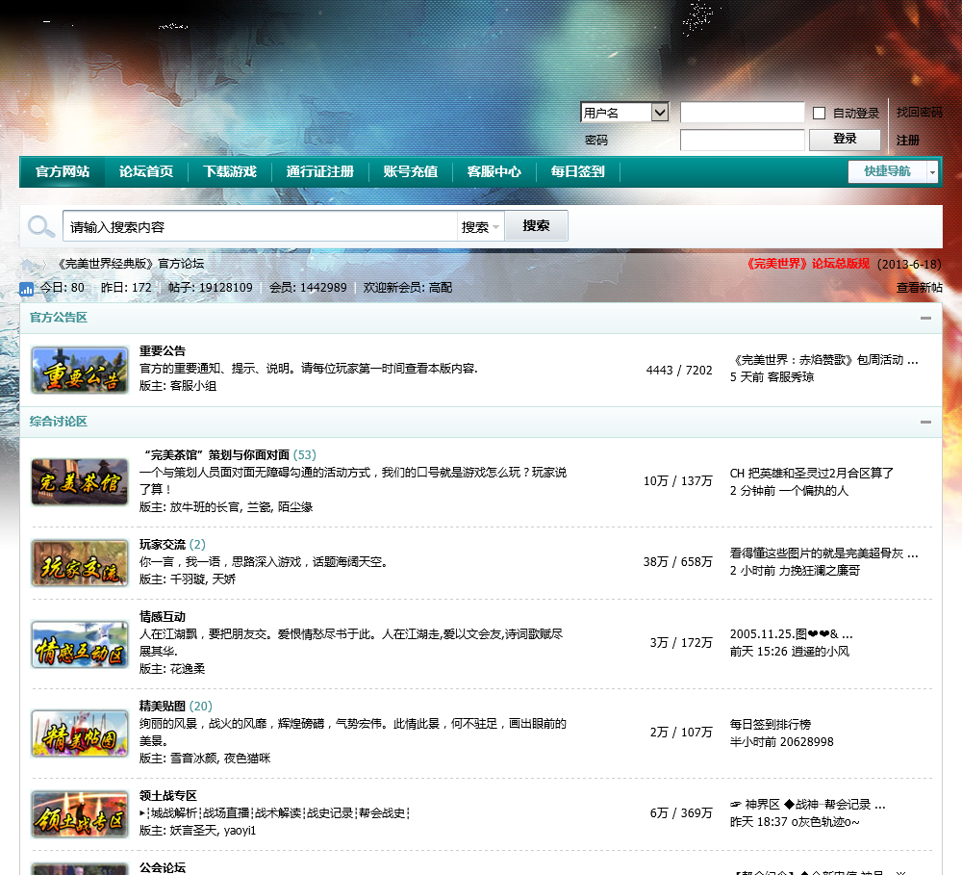Open poster 逍遥的小风 profile
Image resolution: width=962 pixels, height=875 pixels.
[821, 652]
